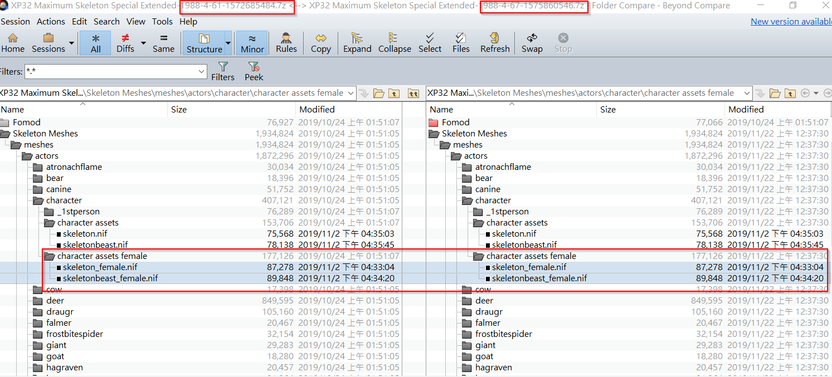Select draugr folder in left pane
The image size is (832, 377).
point(60,312)
